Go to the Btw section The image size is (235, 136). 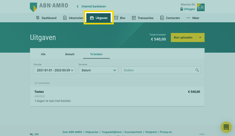coord(120,18)
